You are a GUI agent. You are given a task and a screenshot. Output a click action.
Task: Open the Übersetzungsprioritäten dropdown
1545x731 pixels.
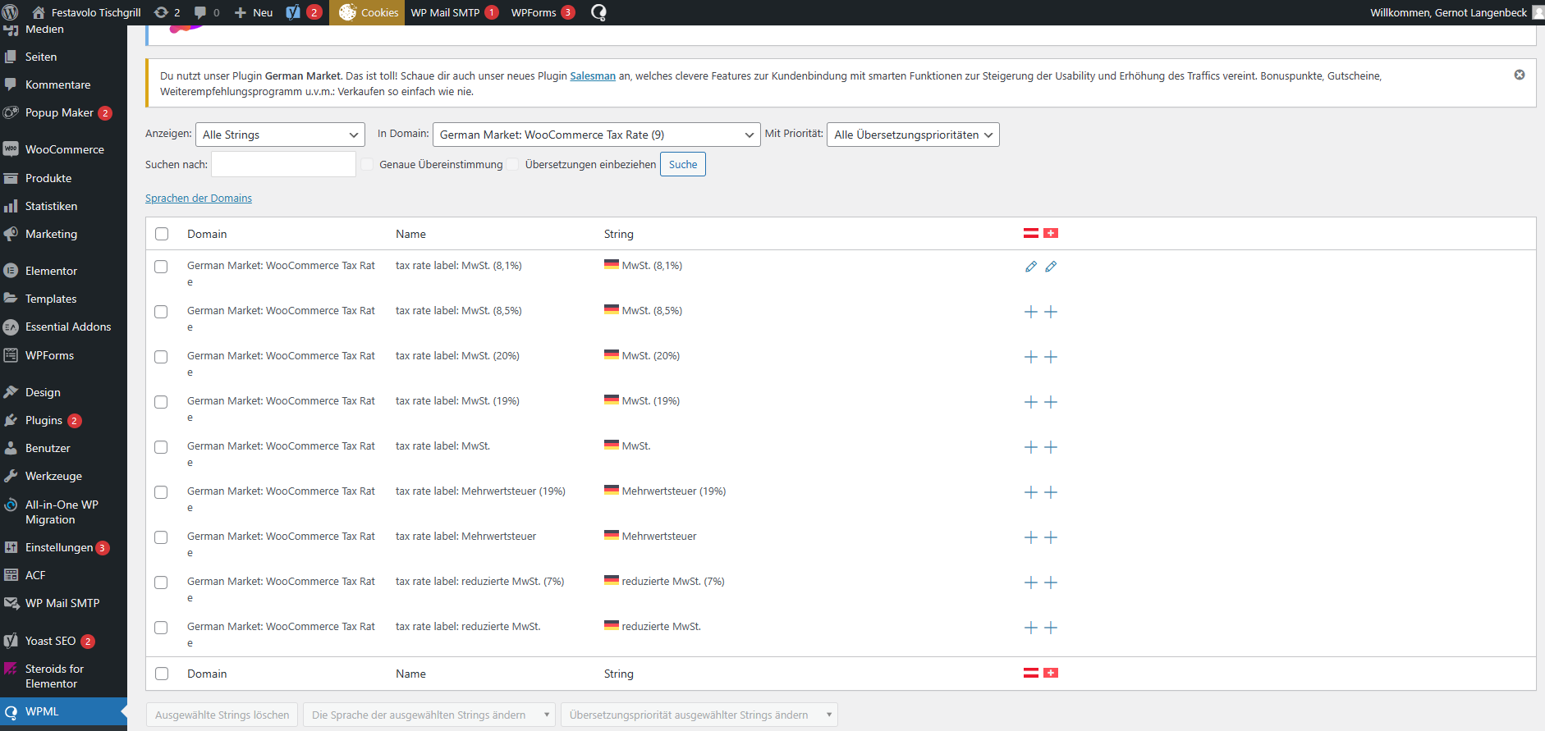[x=913, y=135]
